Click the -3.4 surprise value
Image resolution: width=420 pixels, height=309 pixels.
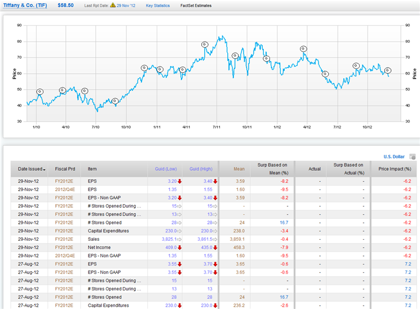tap(284, 231)
